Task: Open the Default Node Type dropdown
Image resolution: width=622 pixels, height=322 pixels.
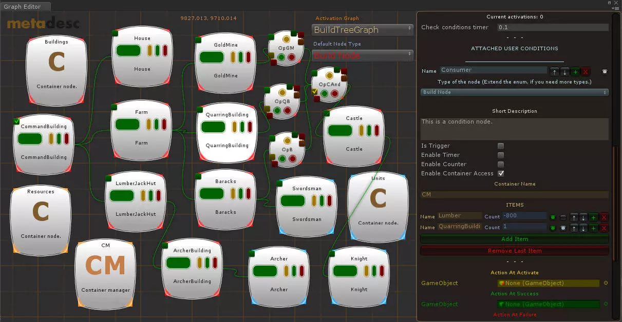Action: click(x=363, y=55)
